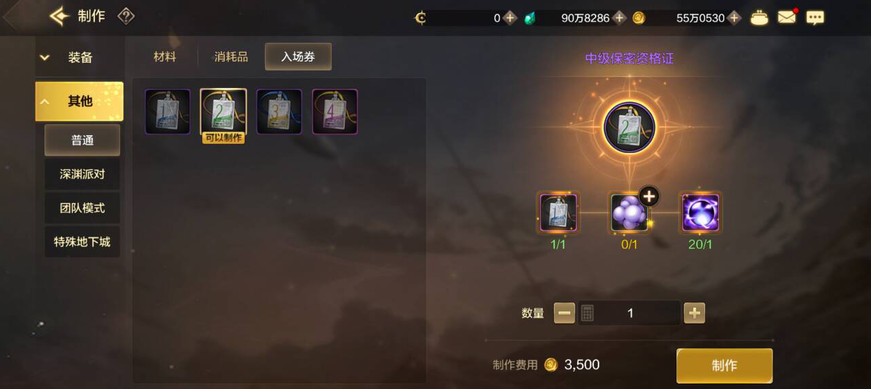Image resolution: width=871 pixels, height=389 pixels.
Task: Click the quantity input field showing 1
Action: coord(629,313)
